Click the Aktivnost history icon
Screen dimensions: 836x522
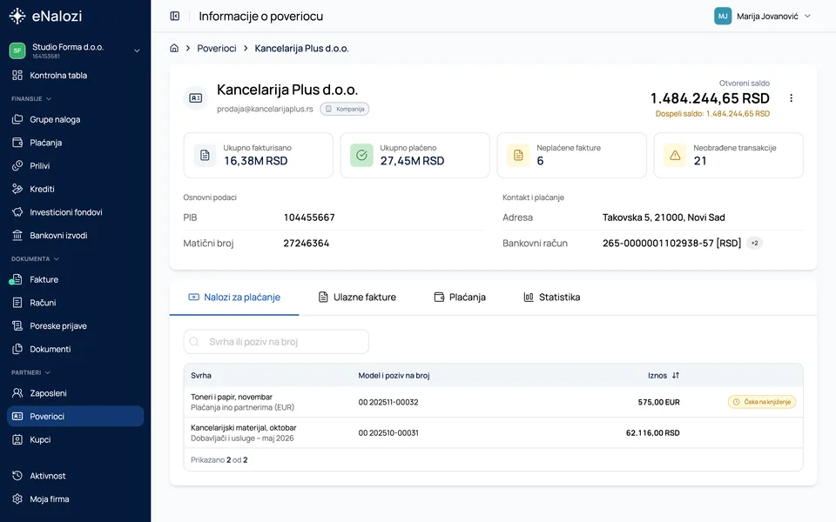coord(17,476)
